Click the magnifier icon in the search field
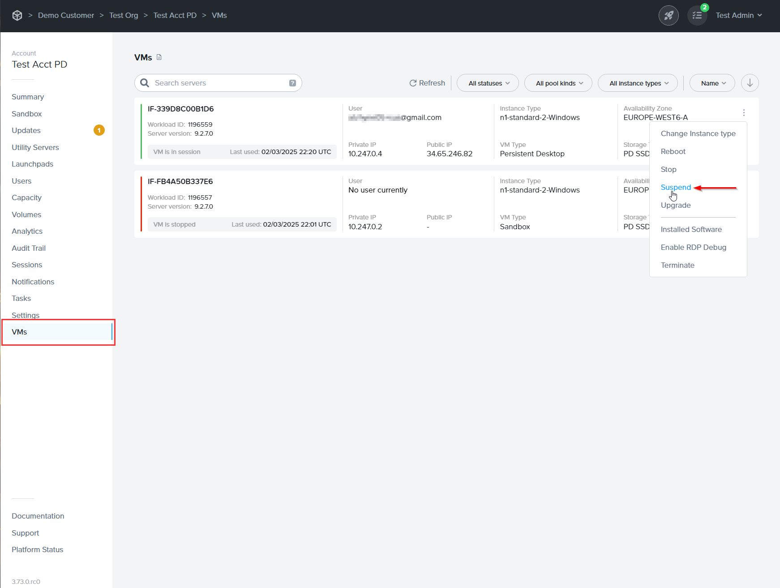780x588 pixels. (x=144, y=83)
